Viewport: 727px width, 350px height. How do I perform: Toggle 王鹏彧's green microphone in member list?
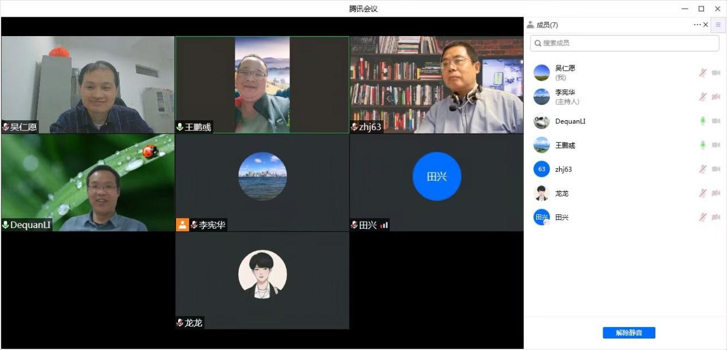click(702, 145)
